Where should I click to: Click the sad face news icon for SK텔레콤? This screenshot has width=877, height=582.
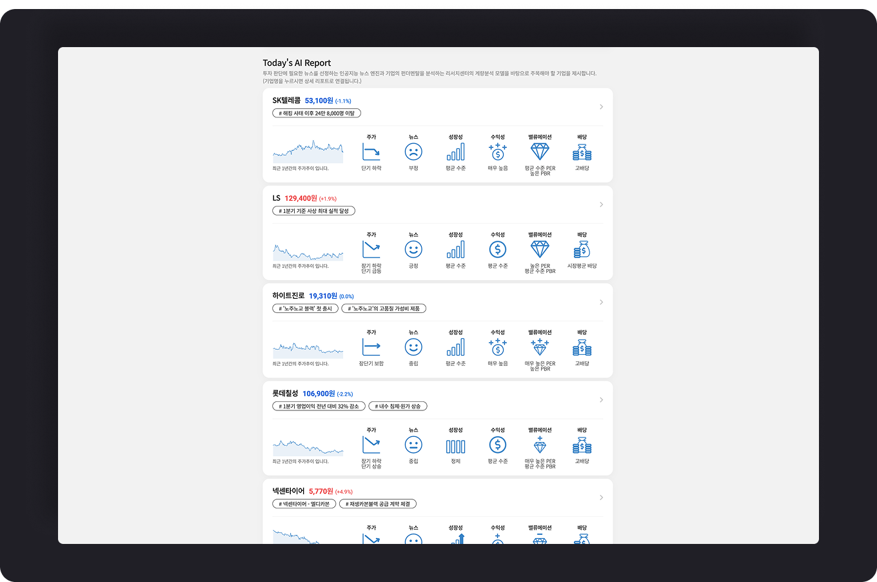pos(413,152)
